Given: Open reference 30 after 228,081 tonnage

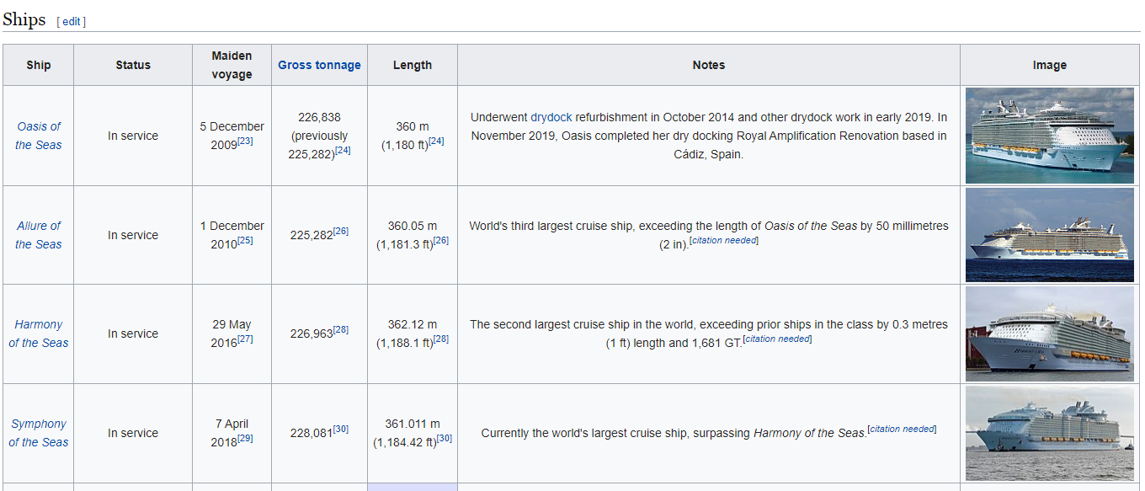Looking at the screenshot, I should pyautogui.click(x=341, y=430).
